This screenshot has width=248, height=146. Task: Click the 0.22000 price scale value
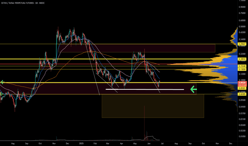coord(242,54)
